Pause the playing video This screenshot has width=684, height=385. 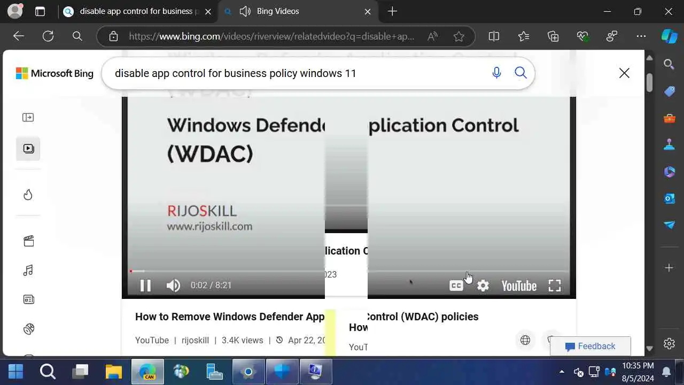pyautogui.click(x=145, y=286)
